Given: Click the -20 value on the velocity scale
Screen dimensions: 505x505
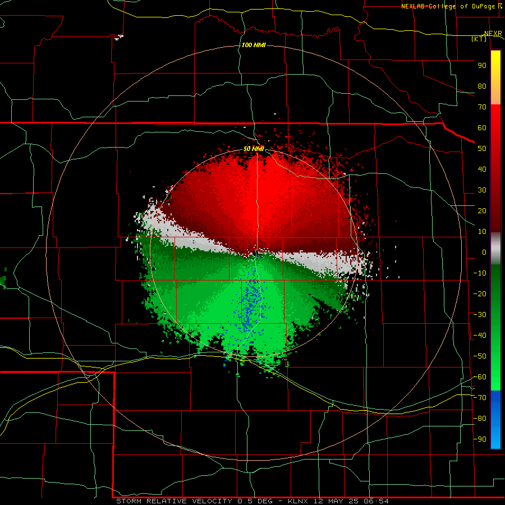Looking at the screenshot, I should coord(480,294).
